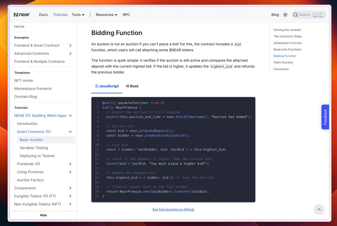Expand the Frontends 101 chevron

70,164
